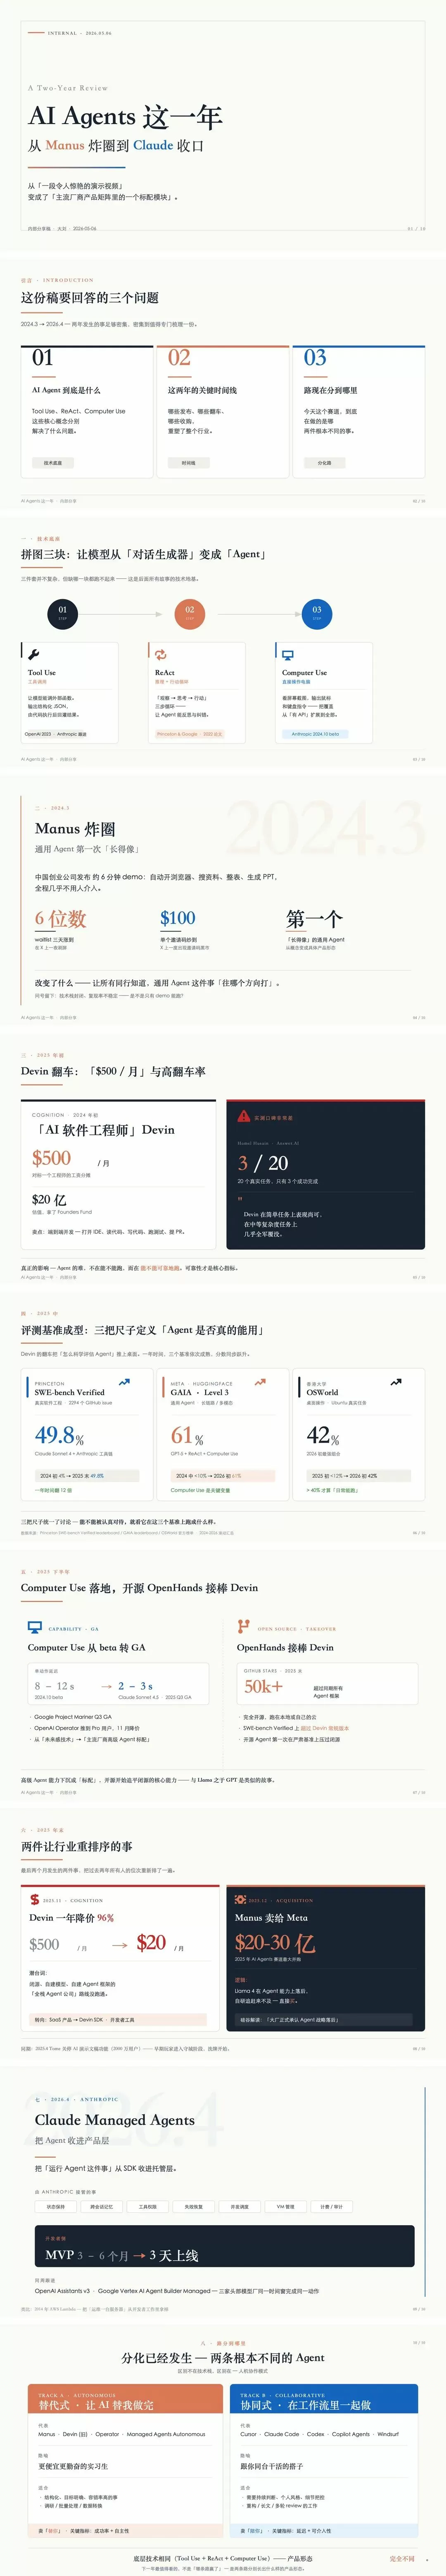Click the Computer Use 从 beta 转 GA subheading
The height and width of the screenshot is (2576, 446).
tap(87, 1648)
